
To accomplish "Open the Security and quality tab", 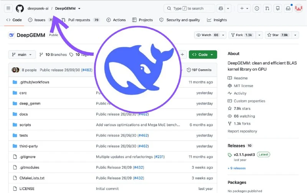I will point(180,20).
